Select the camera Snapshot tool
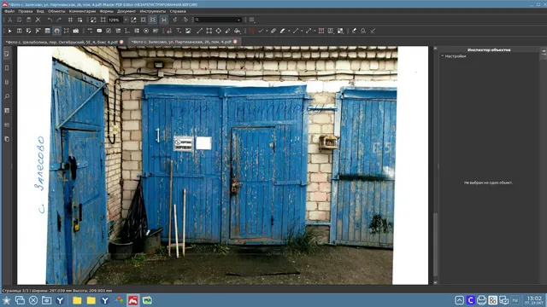547x307 pixels. click(x=76, y=31)
